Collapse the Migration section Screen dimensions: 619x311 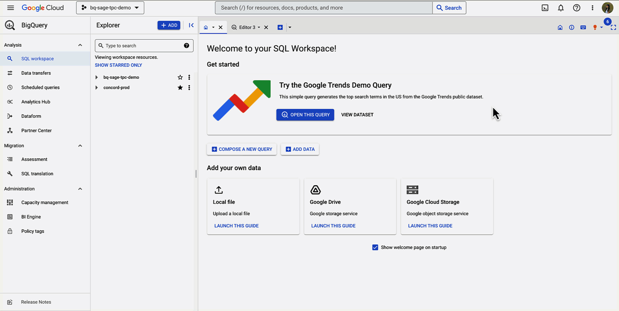[x=80, y=146]
